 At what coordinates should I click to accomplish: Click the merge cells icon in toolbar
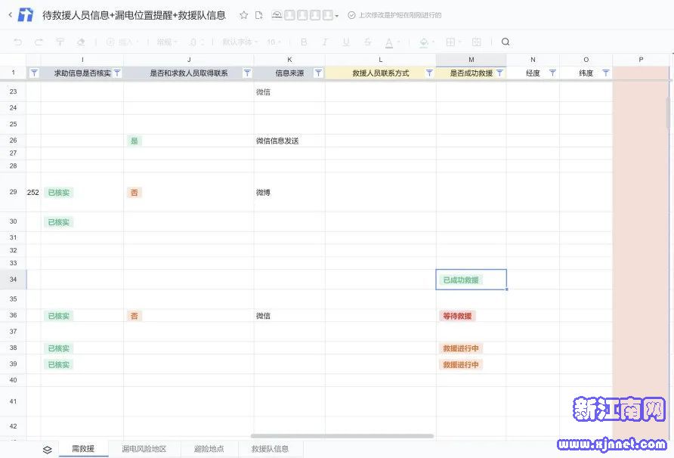point(476,42)
